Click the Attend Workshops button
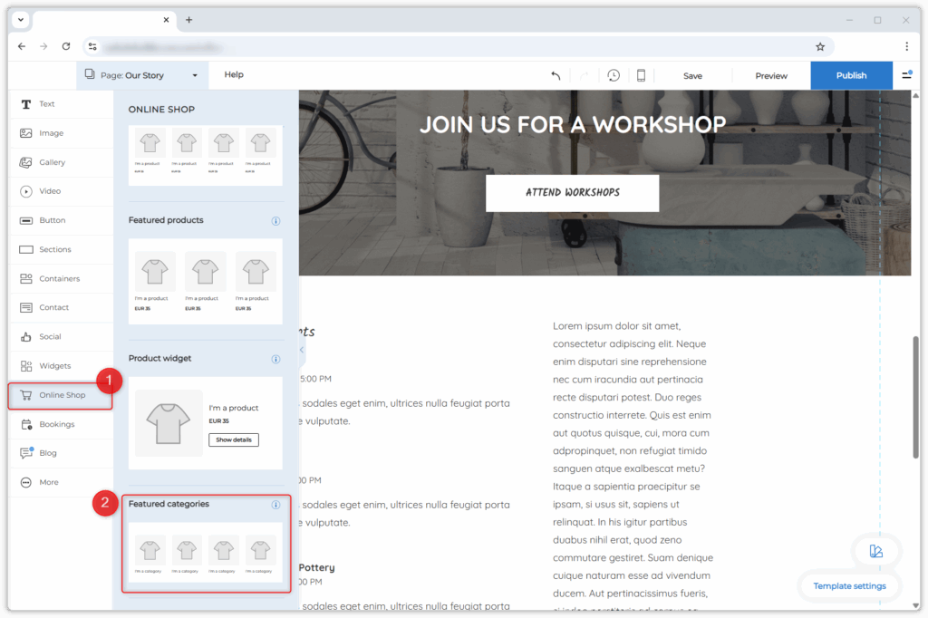The height and width of the screenshot is (618, 928). tap(572, 193)
